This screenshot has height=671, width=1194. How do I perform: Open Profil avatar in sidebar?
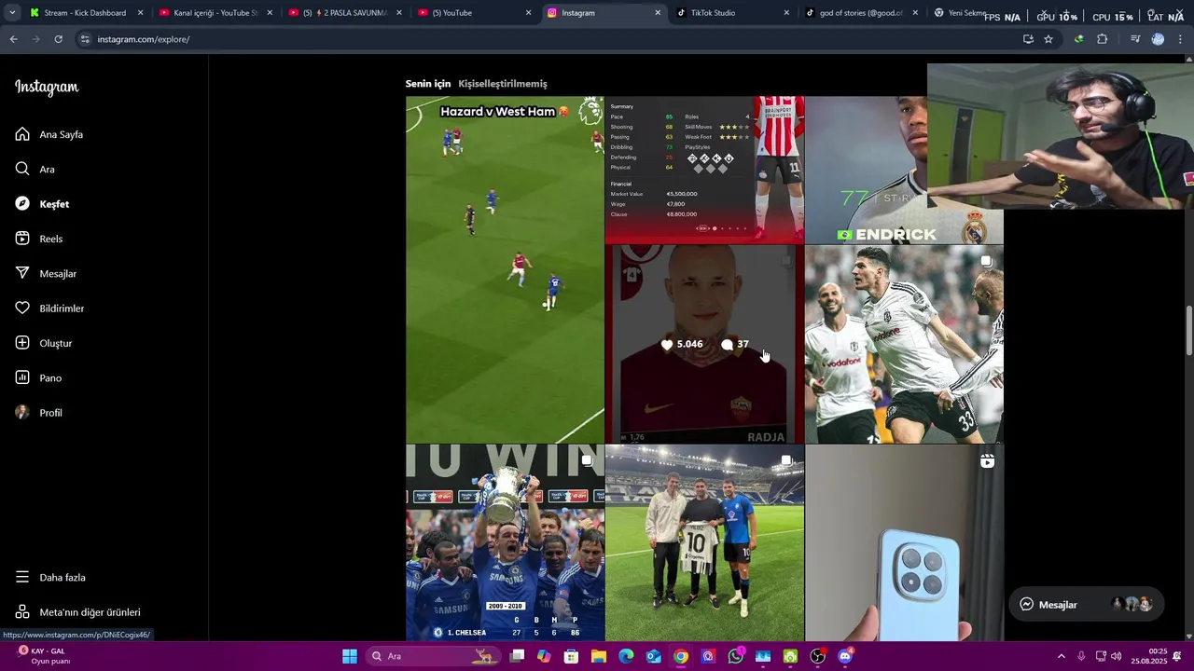22,412
